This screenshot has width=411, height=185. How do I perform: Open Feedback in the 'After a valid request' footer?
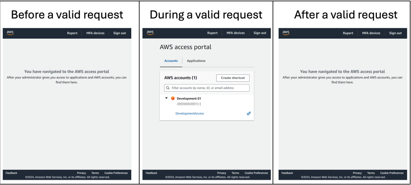287,173
